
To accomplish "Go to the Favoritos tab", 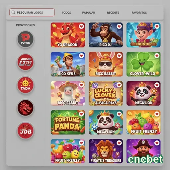I will (x=139, y=13).
